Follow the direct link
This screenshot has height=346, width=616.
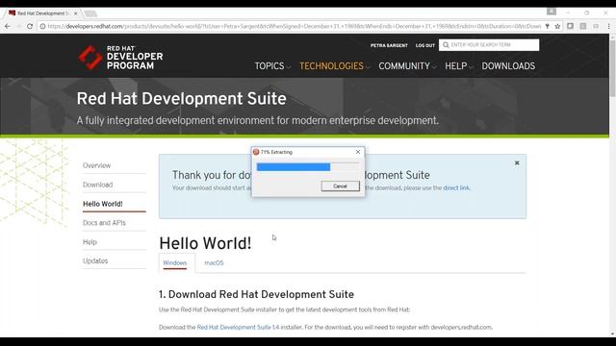click(x=456, y=188)
